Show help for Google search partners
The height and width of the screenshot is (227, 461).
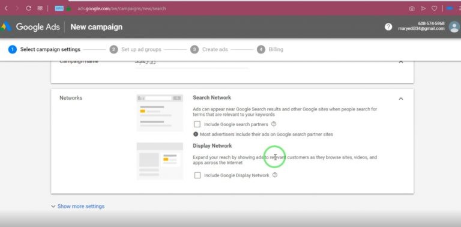point(274,124)
